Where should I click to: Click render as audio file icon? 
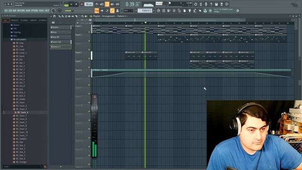point(221,4)
